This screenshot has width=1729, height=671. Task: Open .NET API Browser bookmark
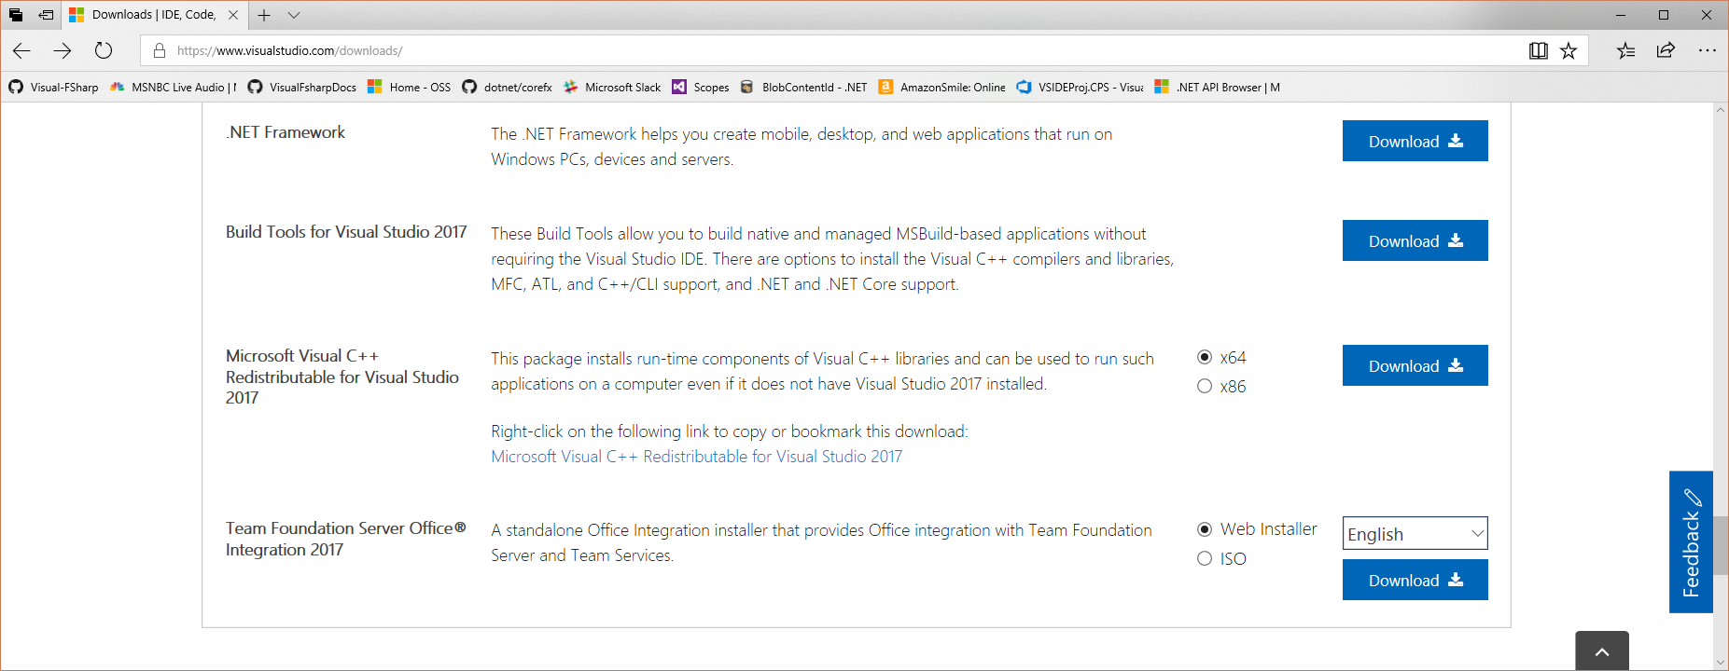(x=1218, y=87)
